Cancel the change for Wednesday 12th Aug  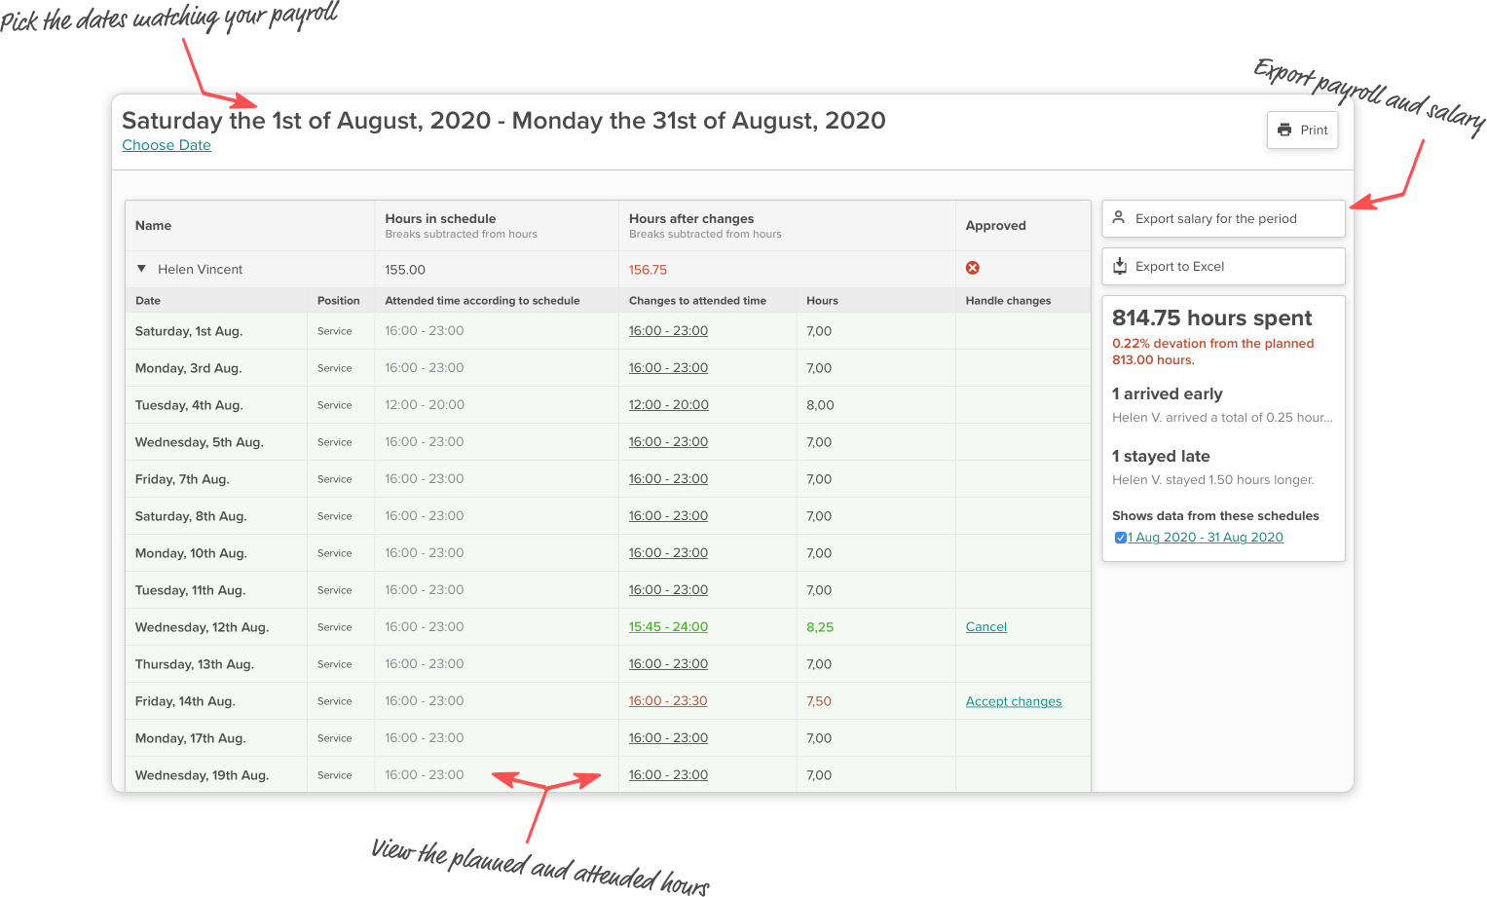click(985, 626)
